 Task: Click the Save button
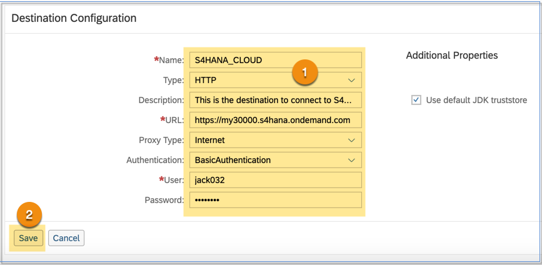click(28, 237)
